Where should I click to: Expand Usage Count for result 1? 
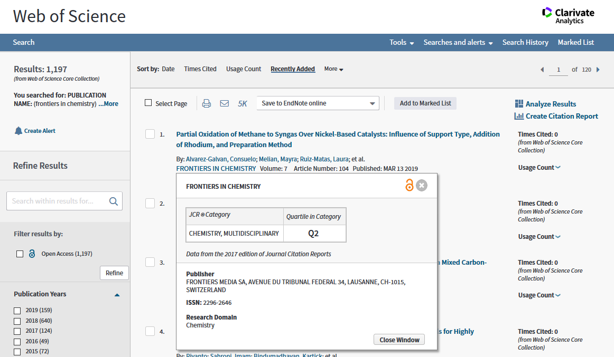tap(539, 168)
